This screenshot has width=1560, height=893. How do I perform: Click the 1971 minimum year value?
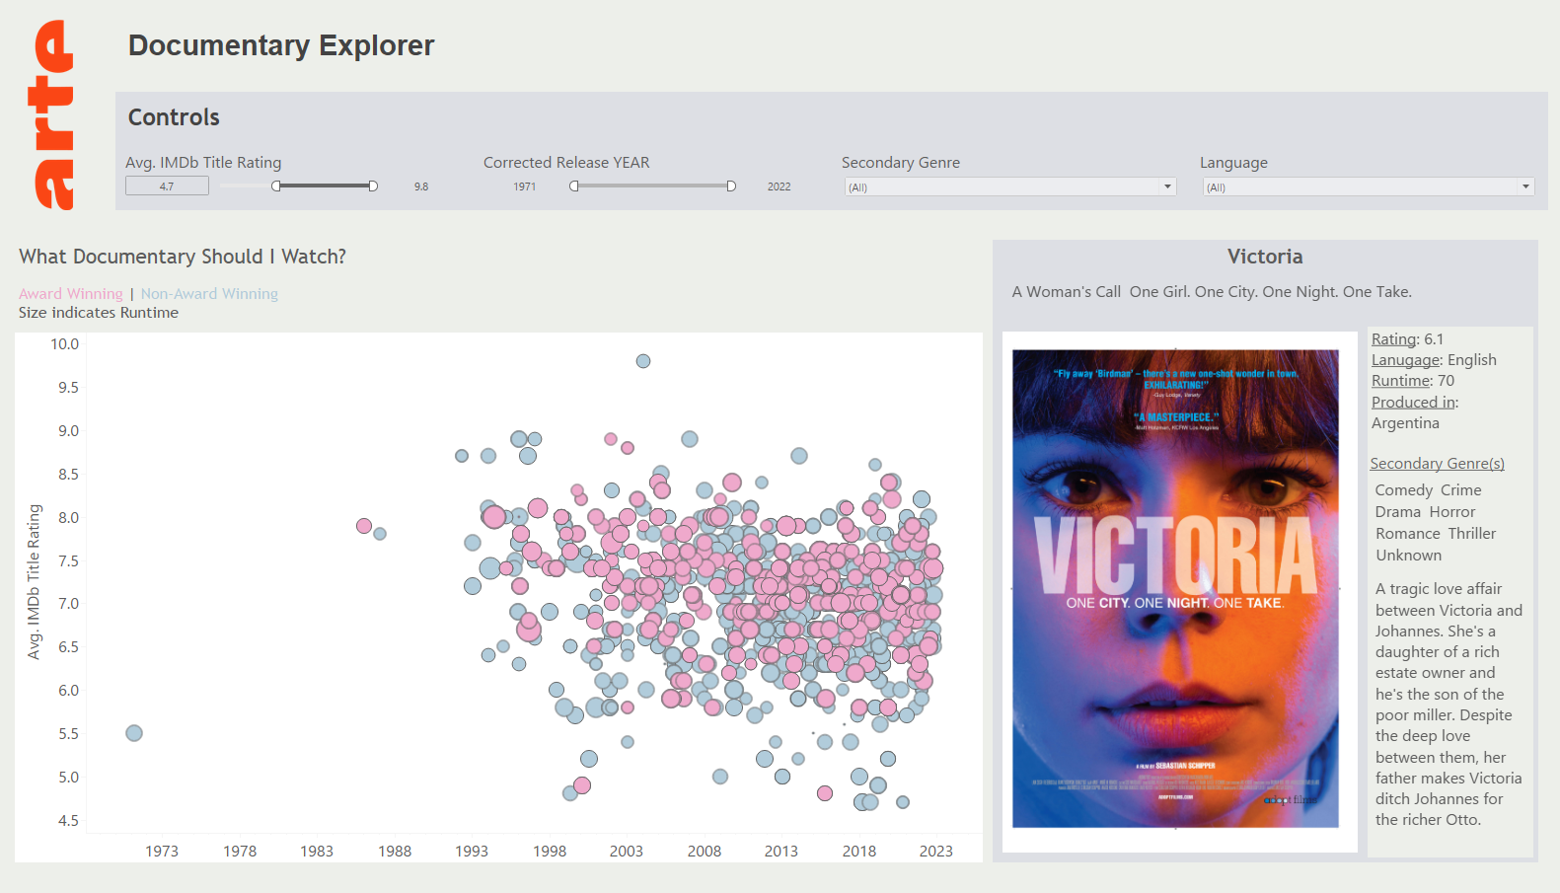click(x=525, y=186)
